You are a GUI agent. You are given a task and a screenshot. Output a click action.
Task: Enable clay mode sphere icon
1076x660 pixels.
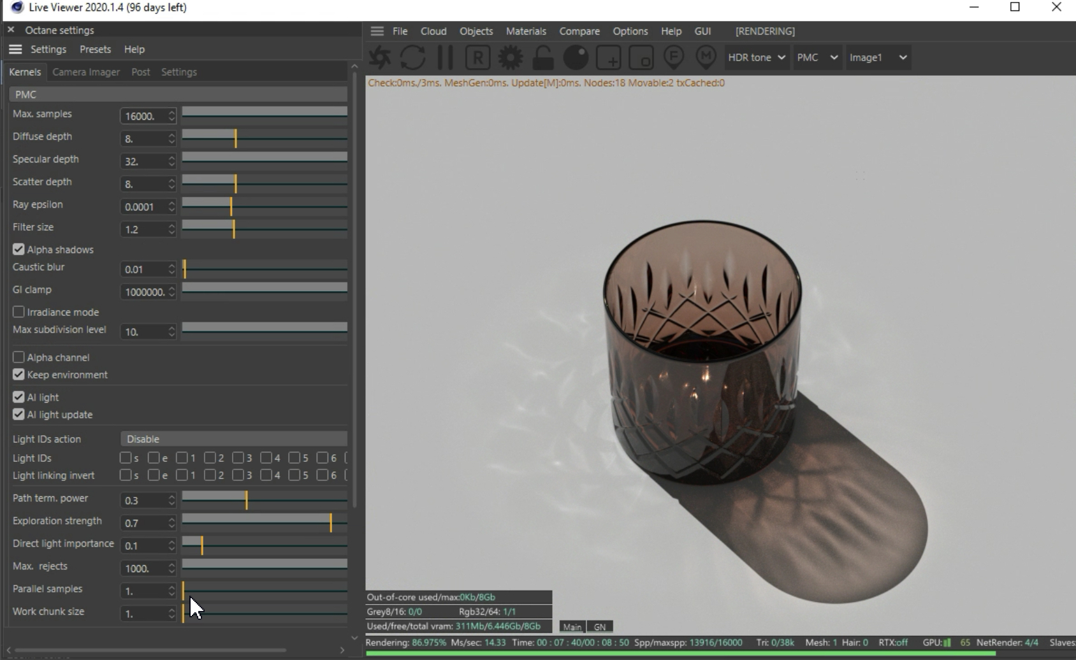(x=576, y=57)
